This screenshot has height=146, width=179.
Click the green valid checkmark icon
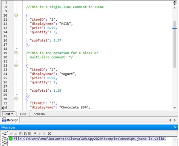[x=11, y=139]
